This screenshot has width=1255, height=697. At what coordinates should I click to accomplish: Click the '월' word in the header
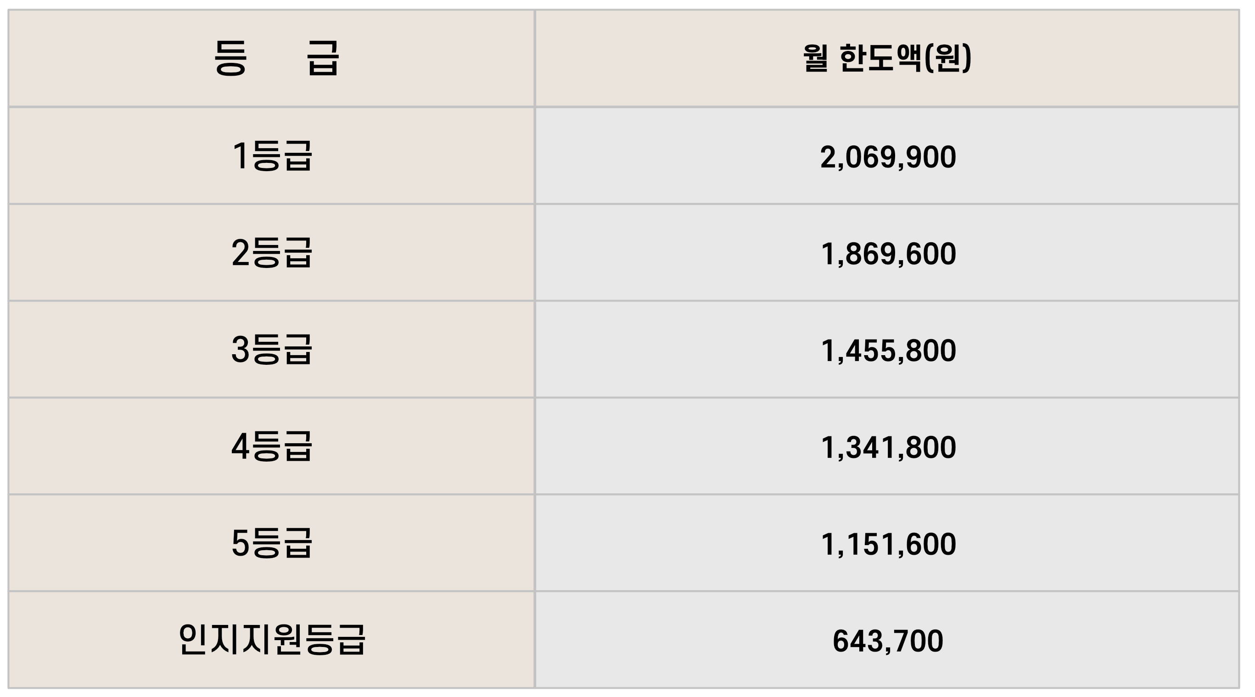coord(816,58)
